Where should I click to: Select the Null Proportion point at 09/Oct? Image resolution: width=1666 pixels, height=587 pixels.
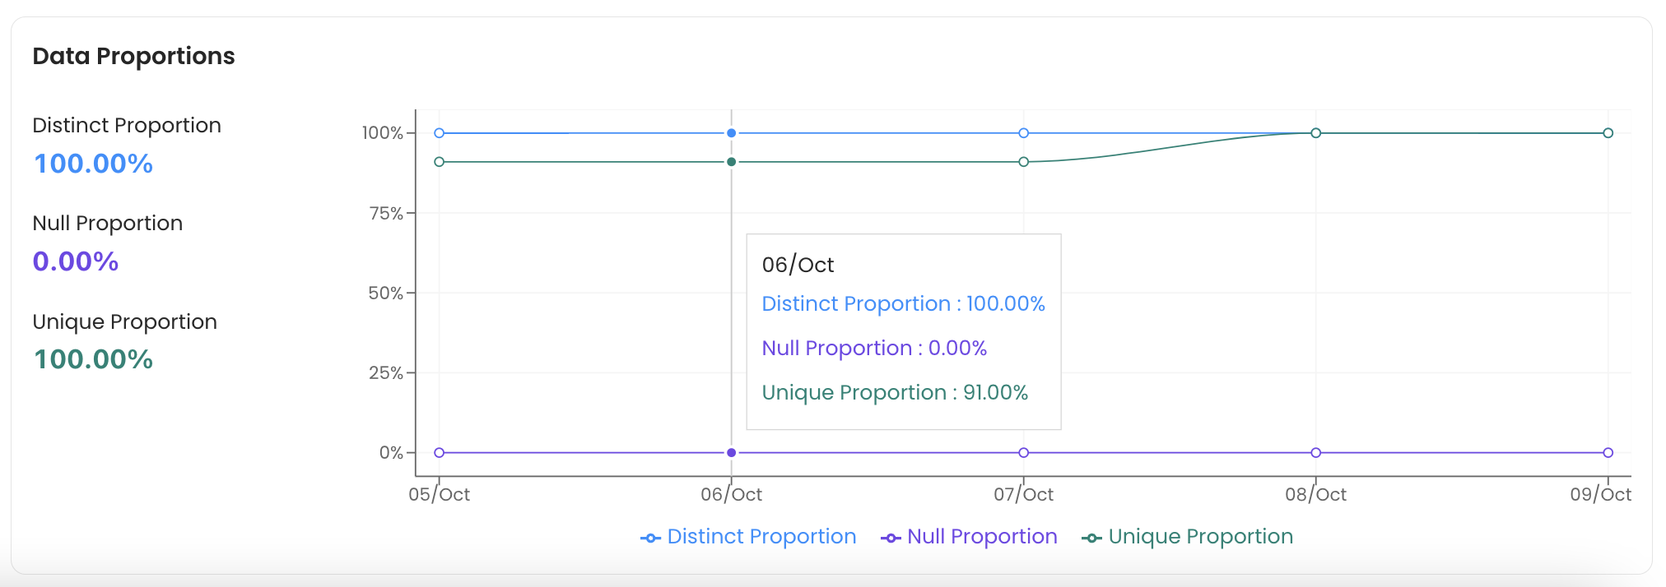tap(1608, 453)
